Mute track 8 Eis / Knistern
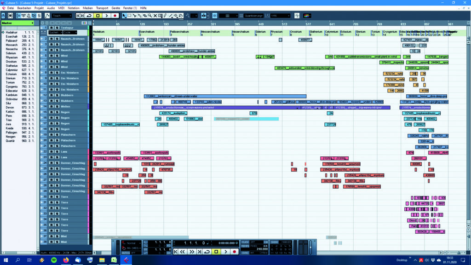The width and height of the screenshot is (471, 265). click(52, 73)
